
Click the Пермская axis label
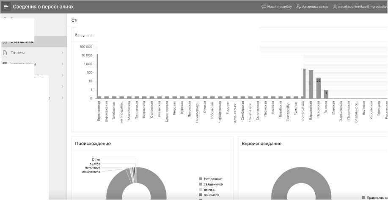pos(265,109)
